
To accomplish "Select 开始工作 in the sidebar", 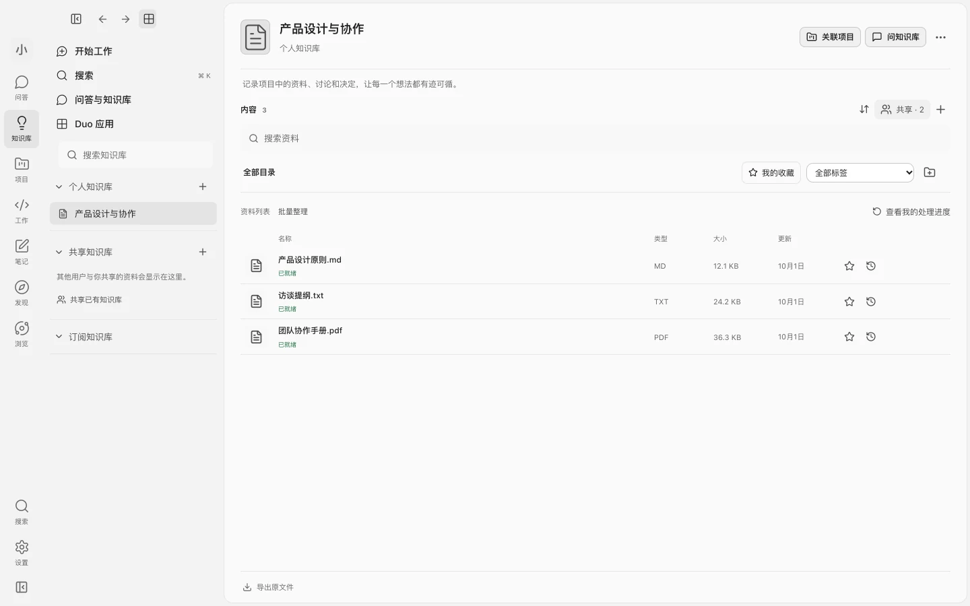I will (133, 51).
